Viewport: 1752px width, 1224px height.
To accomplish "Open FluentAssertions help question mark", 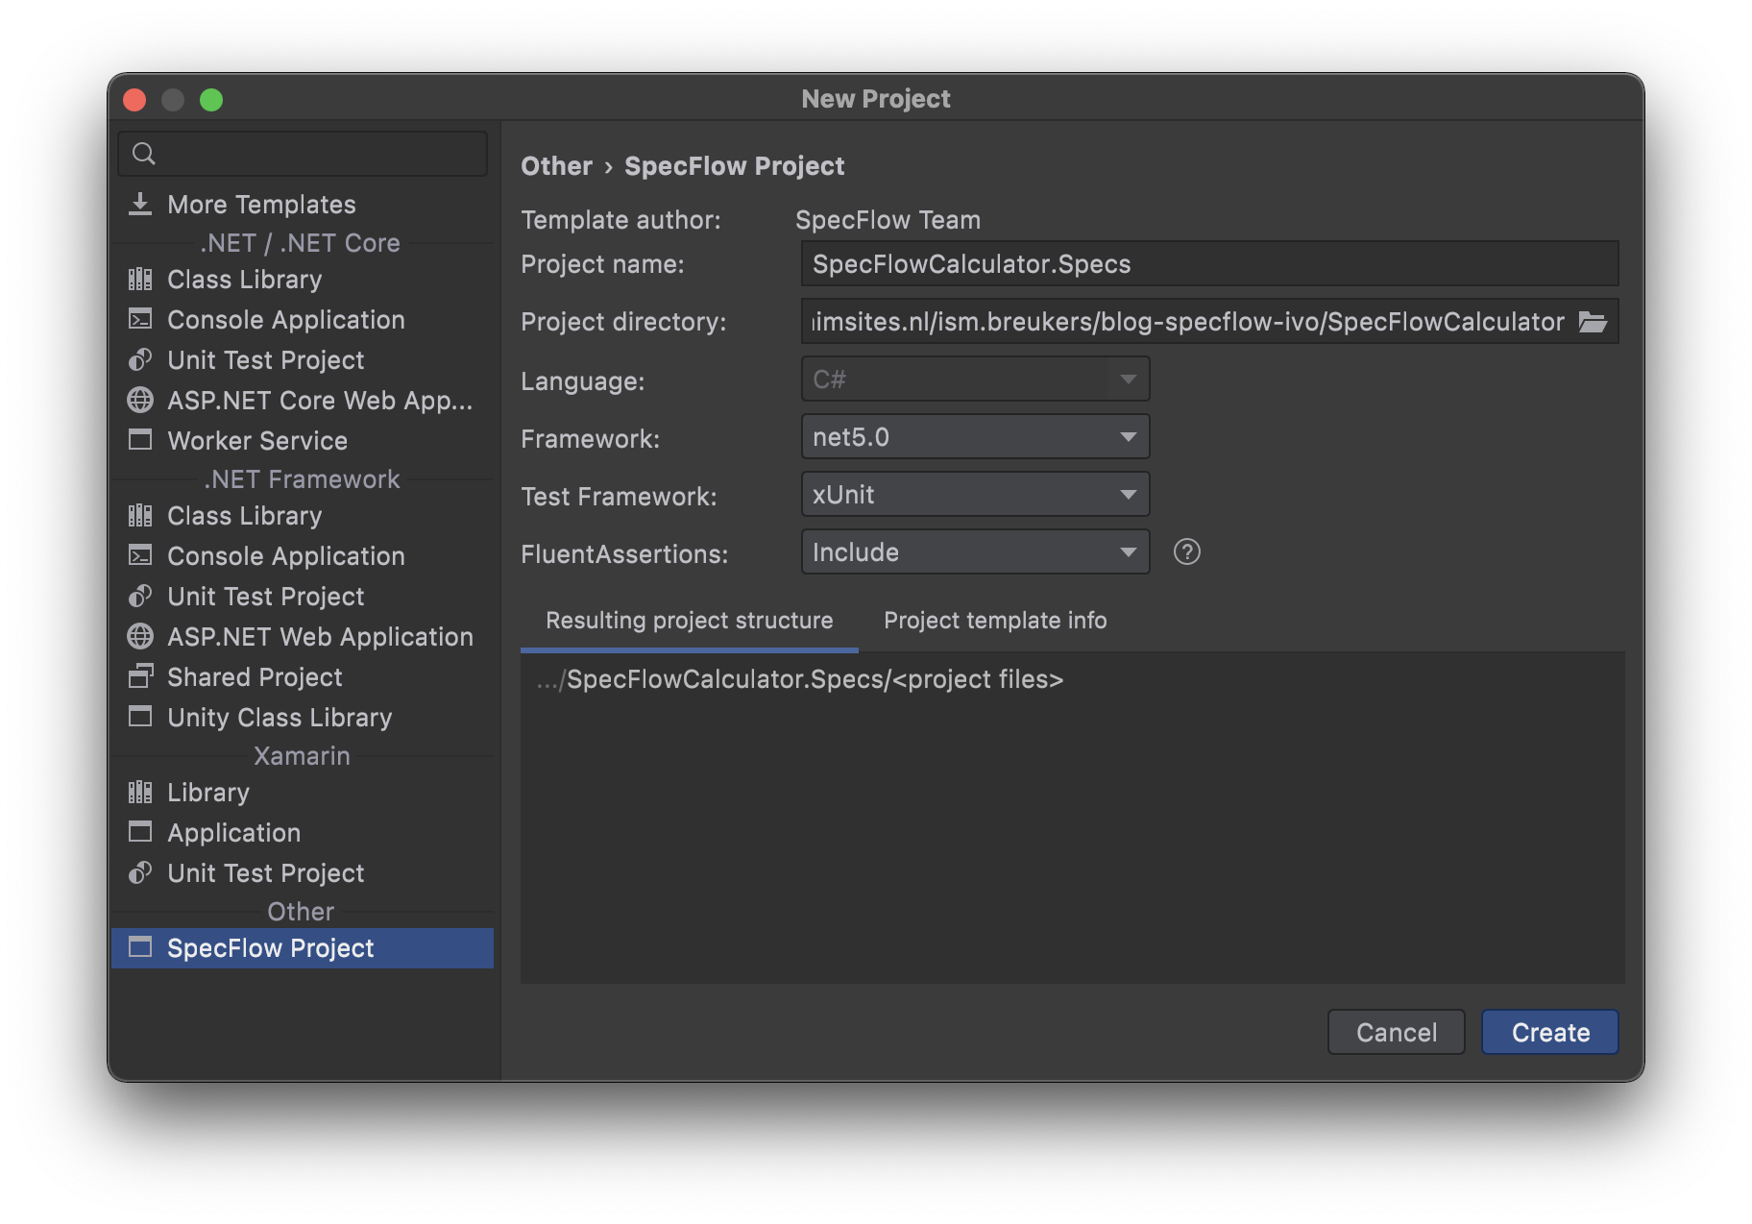I will (1187, 551).
